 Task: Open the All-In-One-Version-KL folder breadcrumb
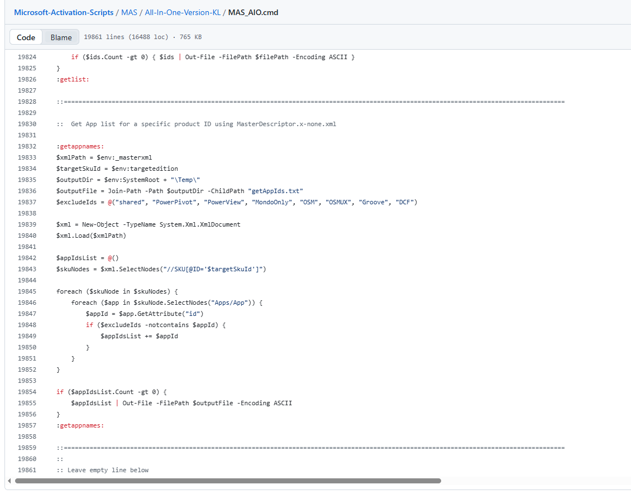[181, 12]
